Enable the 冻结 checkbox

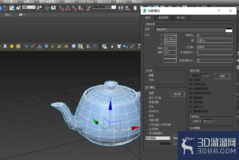point(147,80)
